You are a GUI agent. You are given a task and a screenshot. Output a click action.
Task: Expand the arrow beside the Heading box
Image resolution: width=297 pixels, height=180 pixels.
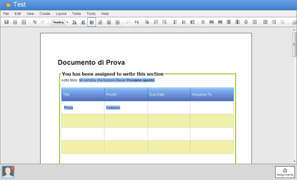pyautogui.click(x=67, y=22)
